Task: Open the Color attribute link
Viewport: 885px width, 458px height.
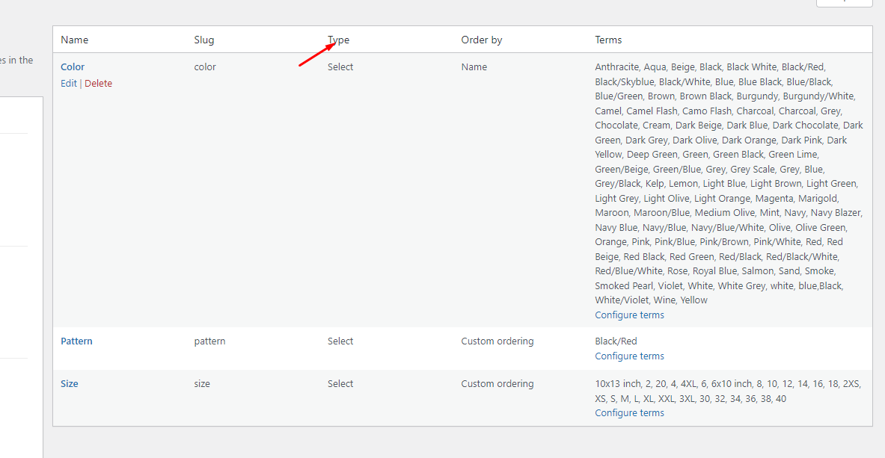Action: point(73,67)
